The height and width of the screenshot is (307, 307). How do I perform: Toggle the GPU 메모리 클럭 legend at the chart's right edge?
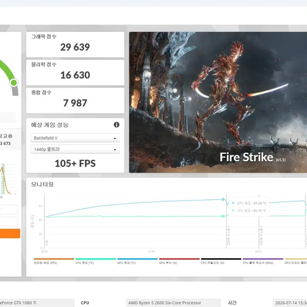(295, 261)
